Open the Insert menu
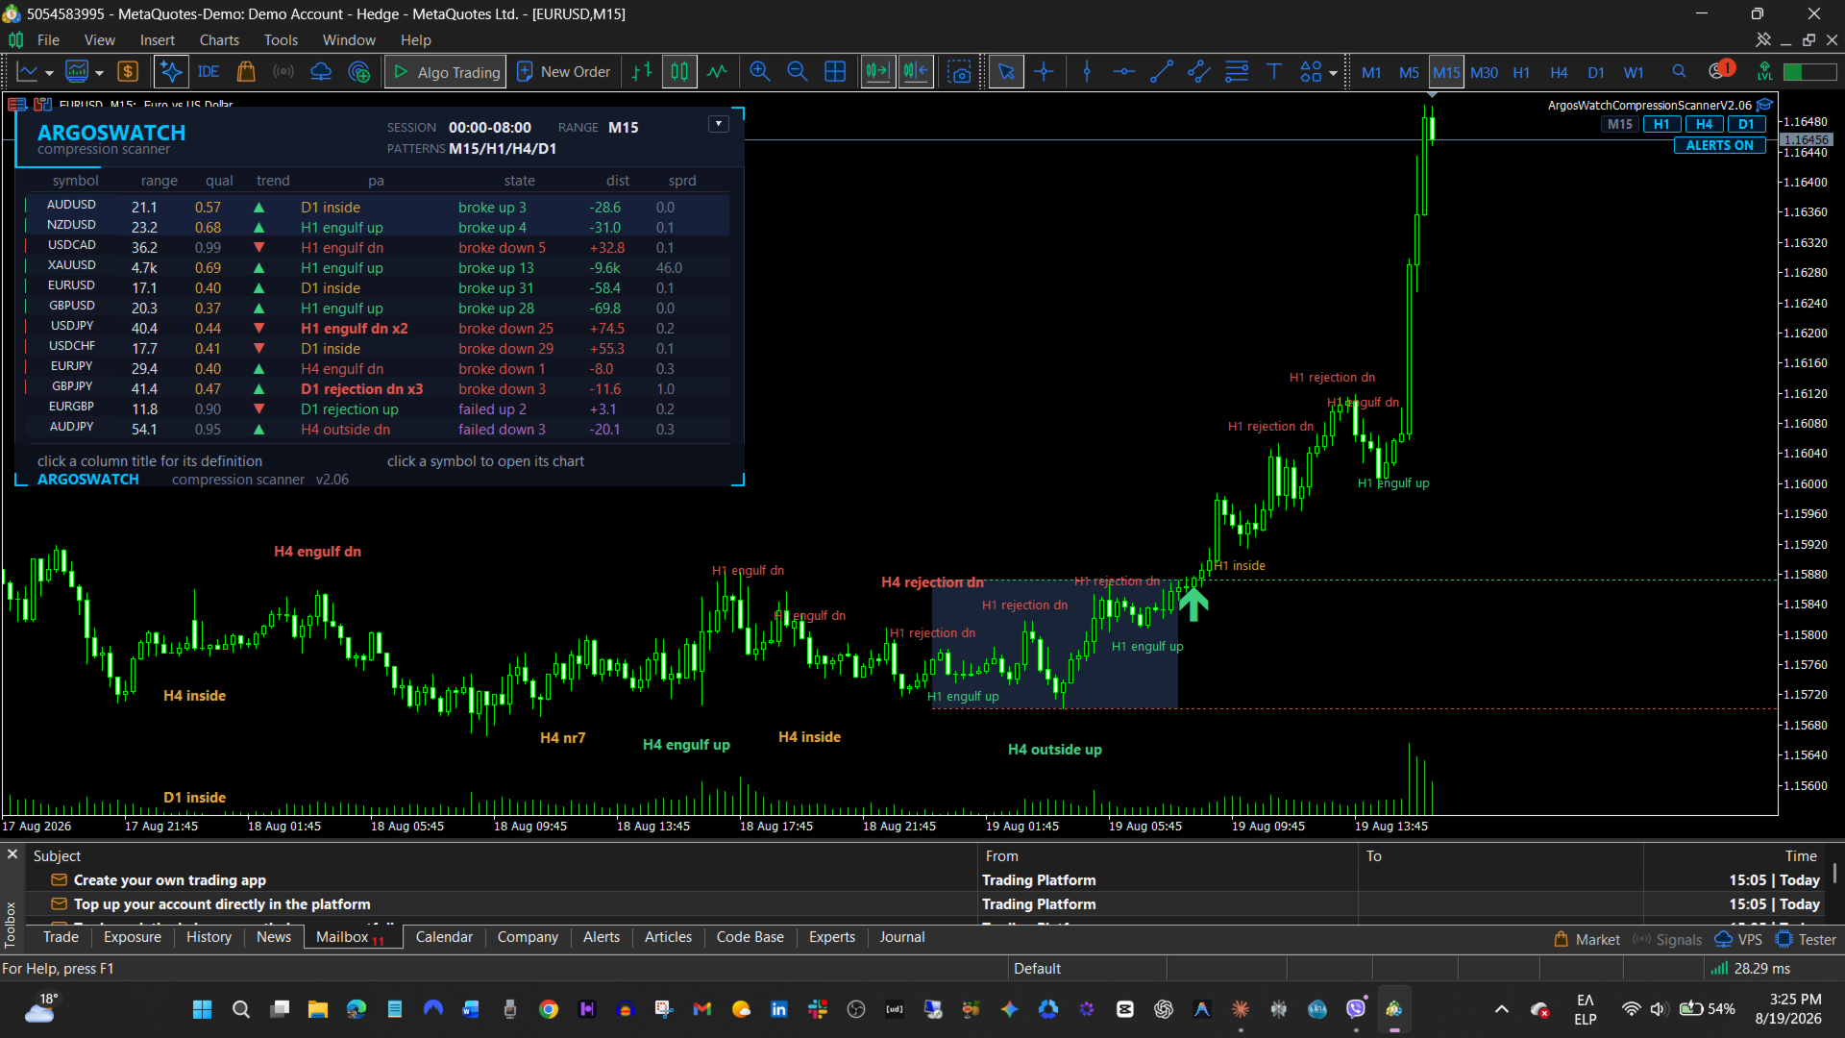 (157, 40)
